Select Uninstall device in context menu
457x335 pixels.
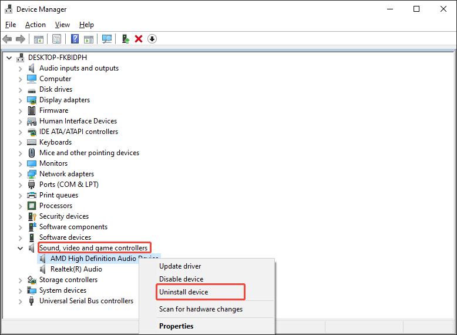coord(183,292)
